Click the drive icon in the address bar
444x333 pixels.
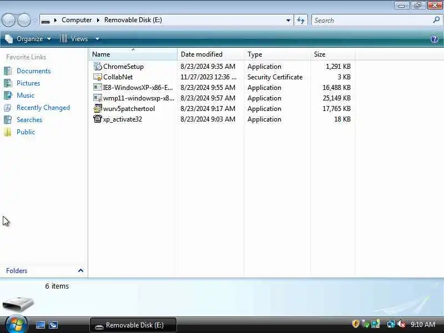click(46, 21)
